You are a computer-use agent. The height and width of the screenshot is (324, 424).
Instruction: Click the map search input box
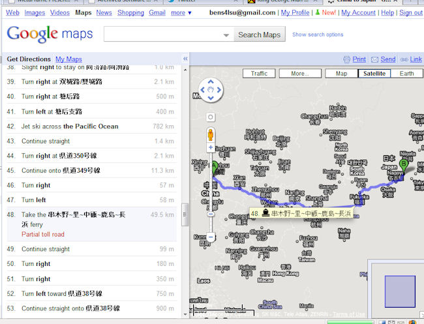(x=168, y=35)
